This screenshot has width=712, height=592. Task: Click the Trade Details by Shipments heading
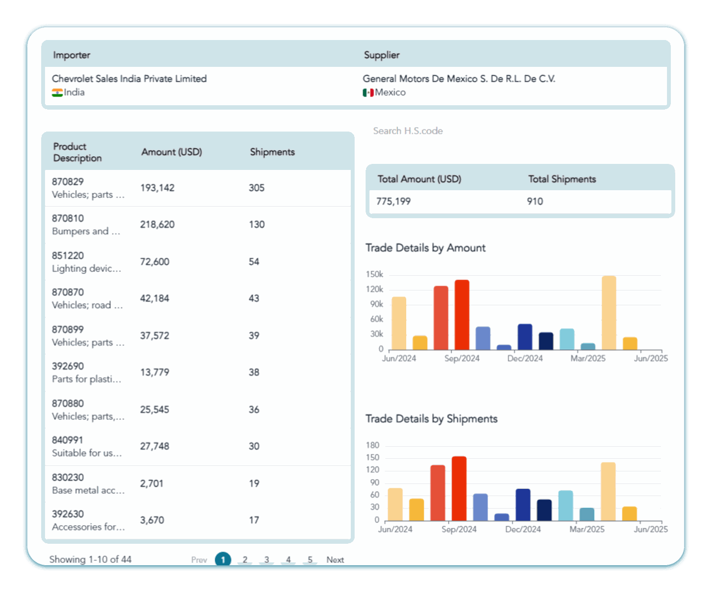tap(431, 419)
